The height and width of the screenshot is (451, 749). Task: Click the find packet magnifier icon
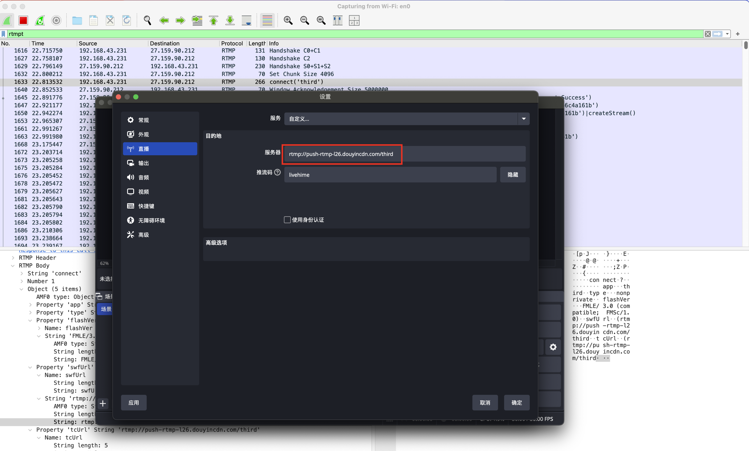[x=147, y=20]
